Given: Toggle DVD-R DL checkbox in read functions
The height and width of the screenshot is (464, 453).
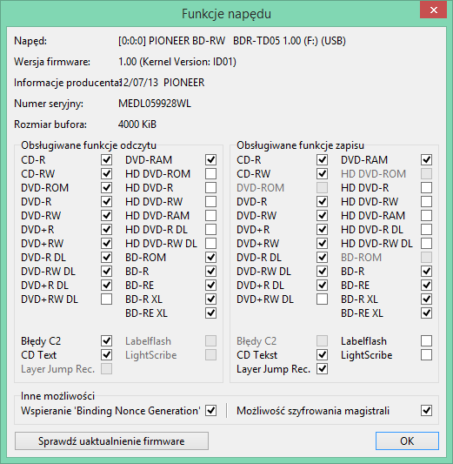Looking at the screenshot, I should [106, 257].
